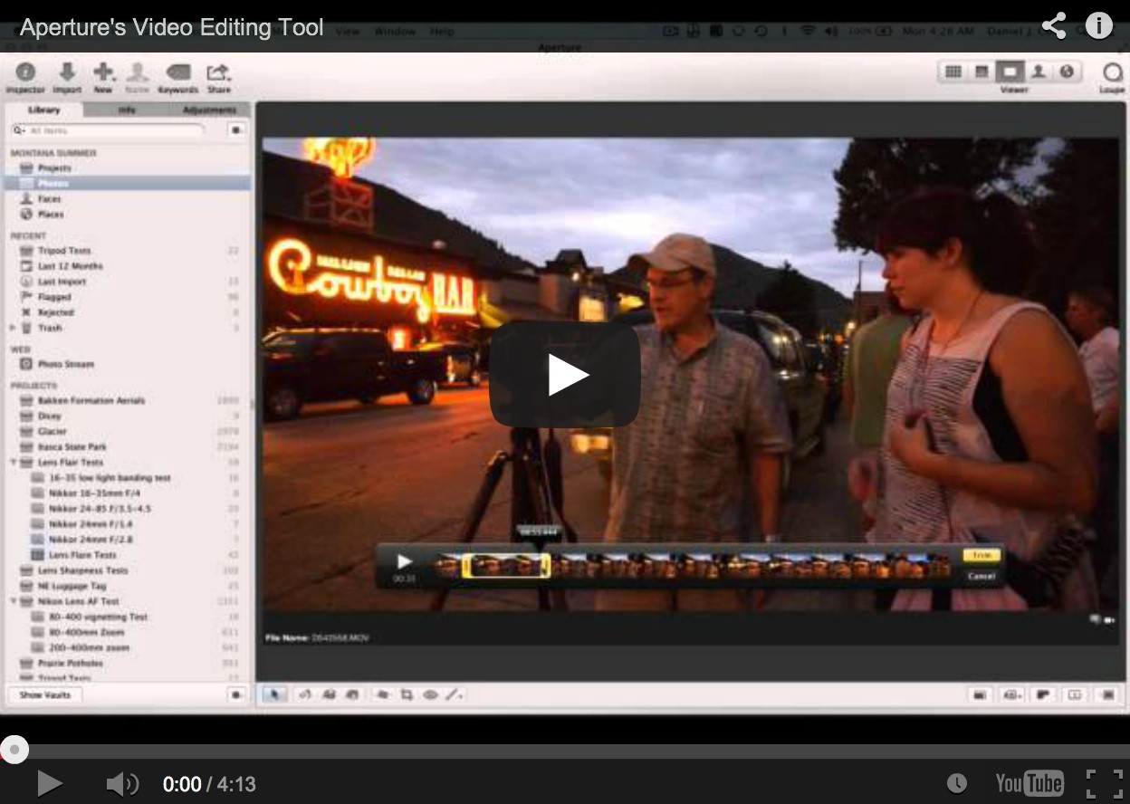The height and width of the screenshot is (804, 1130).
Task: Enter fullscreen mode
Action: click(x=1104, y=784)
